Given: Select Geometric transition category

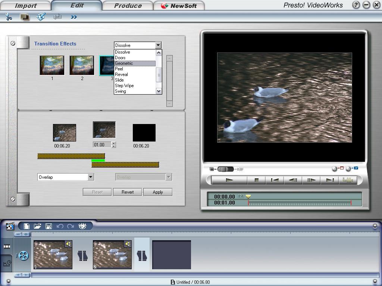Looking at the screenshot, I should (x=135, y=63).
